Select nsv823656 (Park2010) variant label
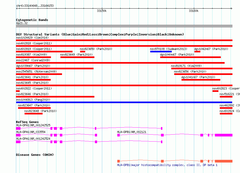The height and width of the screenshot is (173, 240). (x=190, y=71)
